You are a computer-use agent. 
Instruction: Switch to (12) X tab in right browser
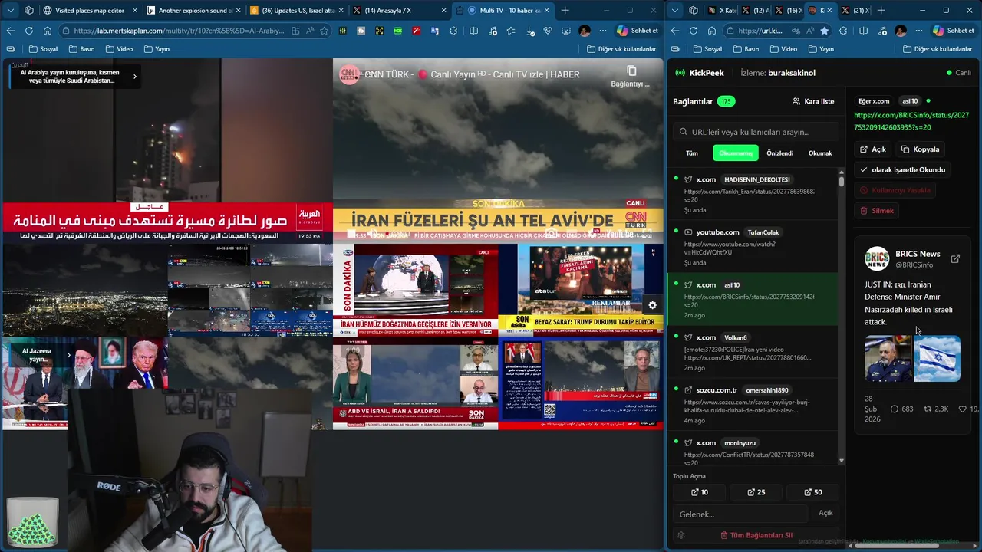754,11
